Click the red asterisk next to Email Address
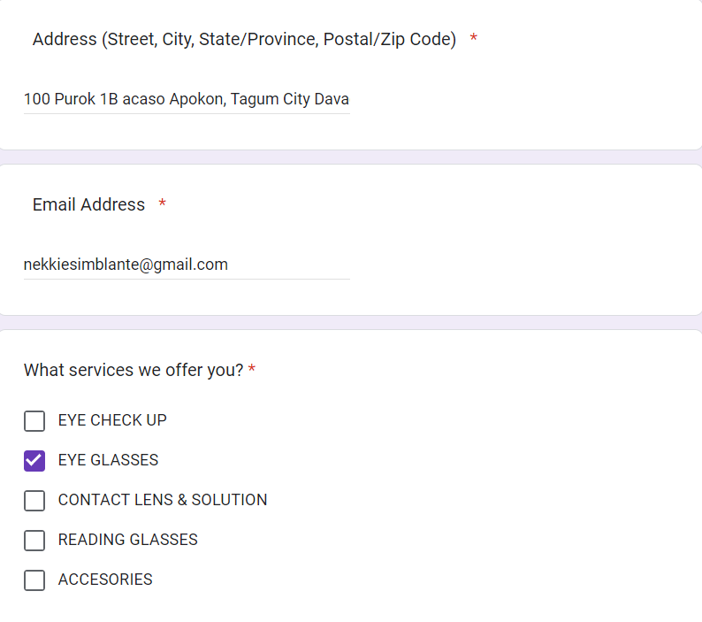This screenshot has height=622, width=702. tap(162, 204)
